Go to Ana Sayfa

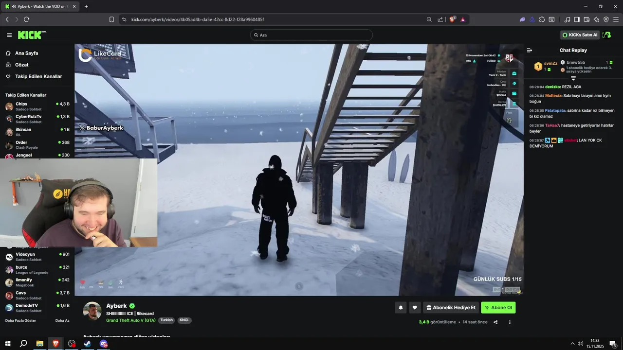click(x=26, y=53)
